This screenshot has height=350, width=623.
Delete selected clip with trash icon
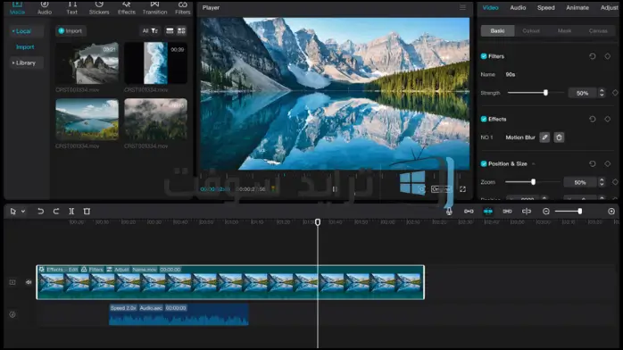(87, 212)
